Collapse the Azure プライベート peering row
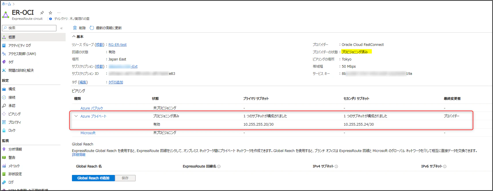The image size is (493, 191). 76,116
